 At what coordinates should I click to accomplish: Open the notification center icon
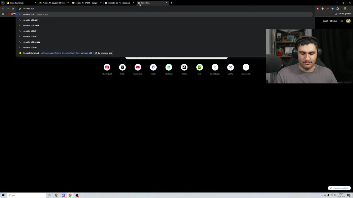(x=349, y=195)
